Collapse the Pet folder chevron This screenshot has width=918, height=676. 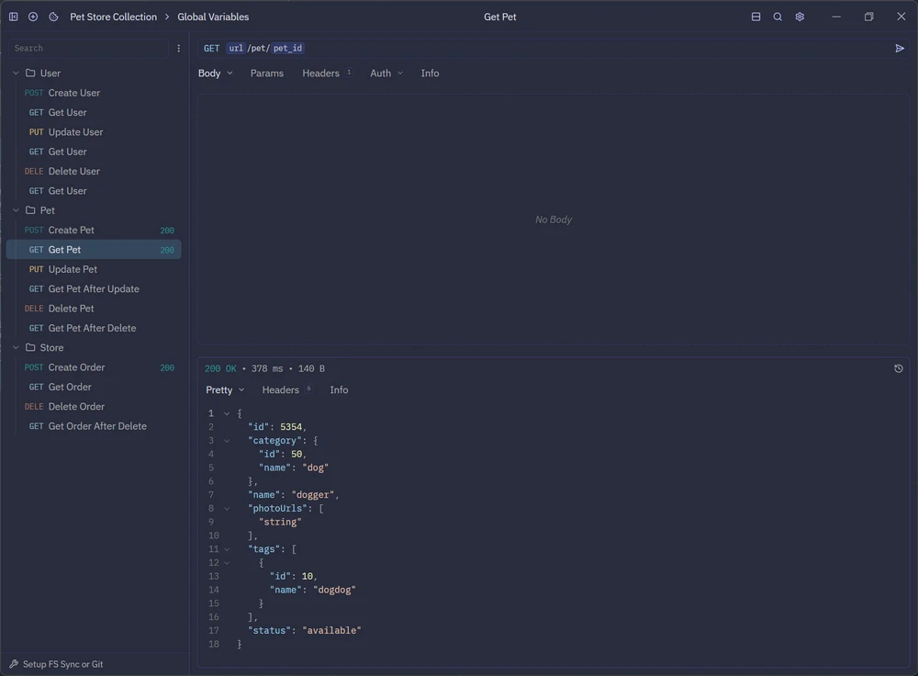click(x=16, y=210)
